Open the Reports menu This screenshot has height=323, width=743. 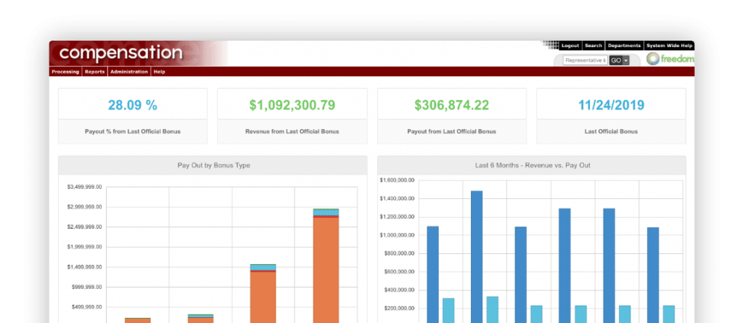(95, 72)
